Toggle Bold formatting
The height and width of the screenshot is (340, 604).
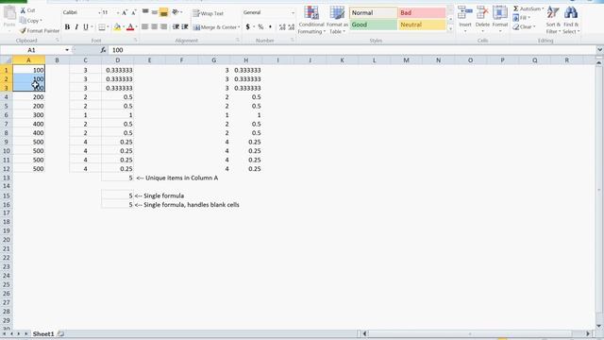tap(67, 27)
